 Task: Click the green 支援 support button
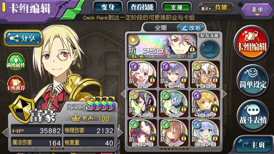pos(177,7)
